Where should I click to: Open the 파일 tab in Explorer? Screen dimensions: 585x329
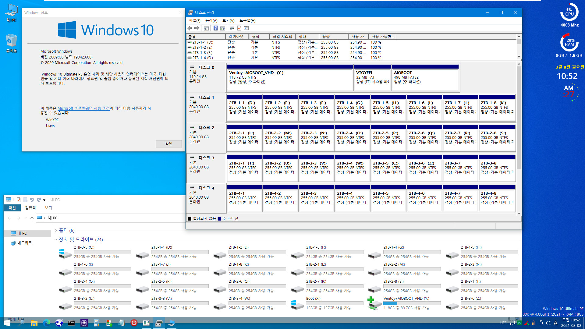[x=12, y=208]
